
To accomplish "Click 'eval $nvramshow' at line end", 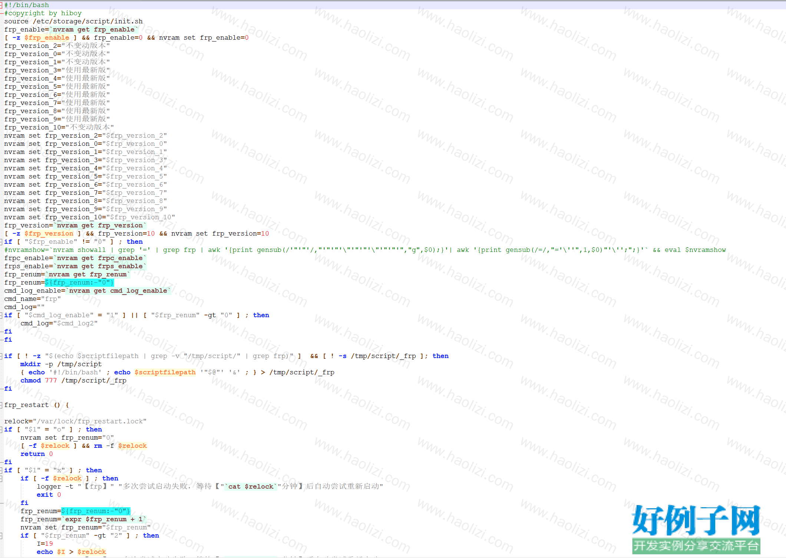I will pyautogui.click(x=695, y=250).
